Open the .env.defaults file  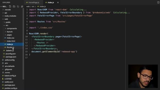tap(9, 66)
